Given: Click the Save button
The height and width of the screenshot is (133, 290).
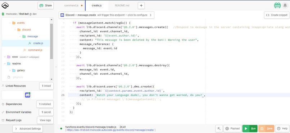Looking at the screenshot, I should (x=266, y=129).
